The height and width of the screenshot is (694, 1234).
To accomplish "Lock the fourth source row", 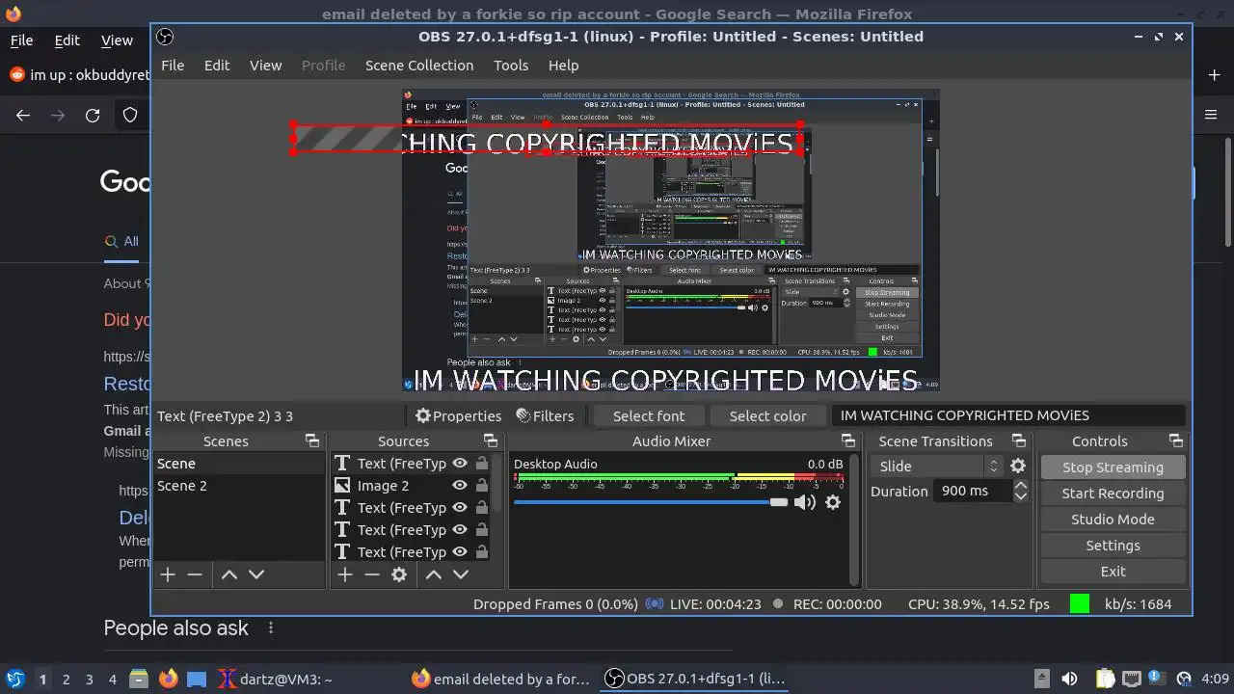I will (x=481, y=530).
